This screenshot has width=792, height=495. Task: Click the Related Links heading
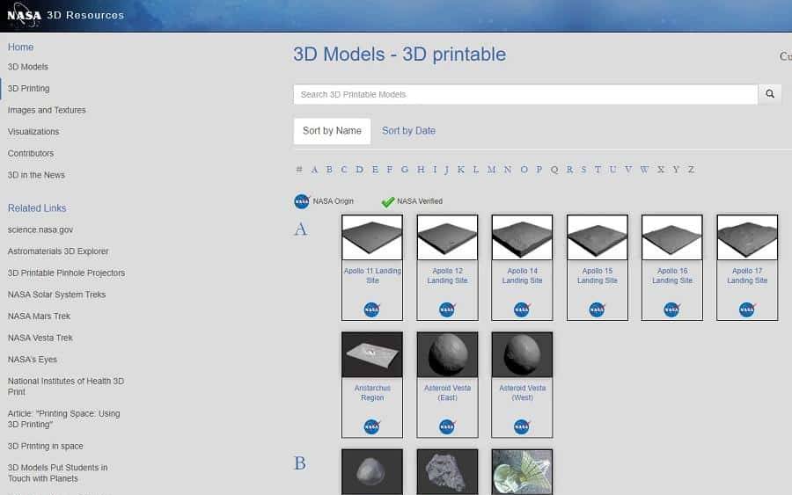(x=37, y=207)
